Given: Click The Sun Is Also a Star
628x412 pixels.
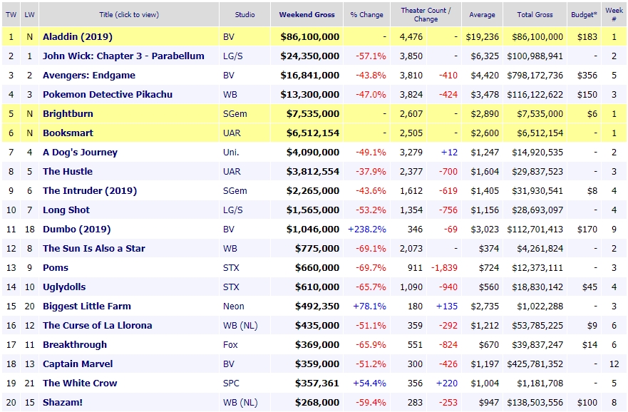Looking at the screenshot, I should (x=93, y=248).
